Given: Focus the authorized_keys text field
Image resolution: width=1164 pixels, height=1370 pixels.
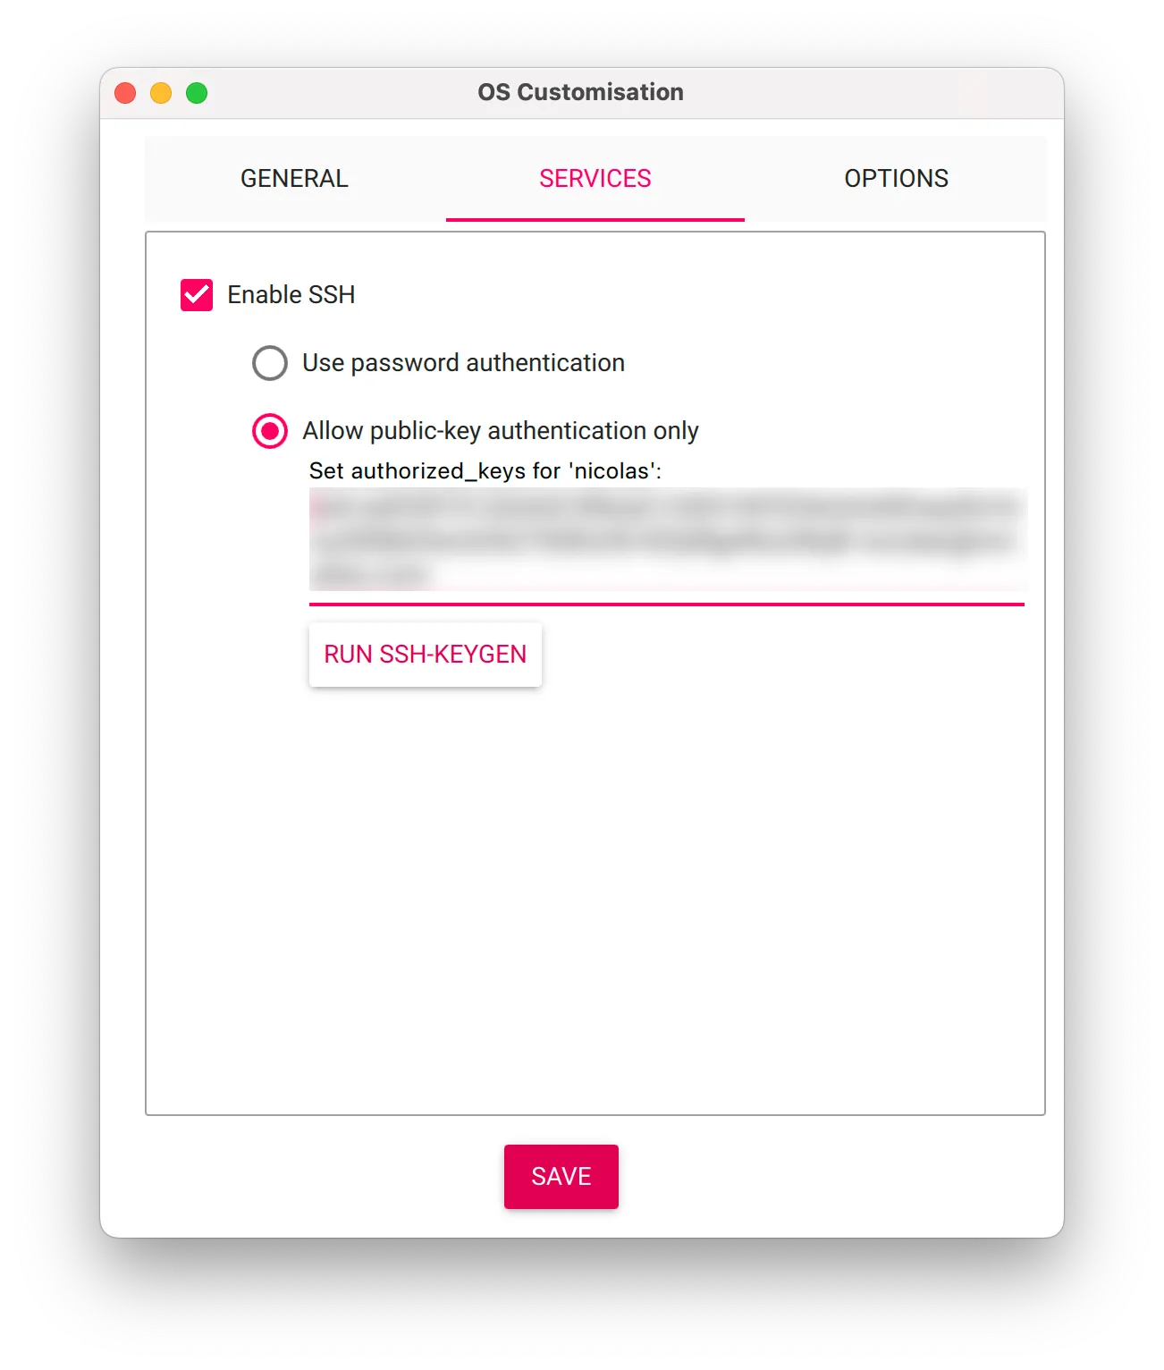Looking at the screenshot, I should (x=667, y=539).
